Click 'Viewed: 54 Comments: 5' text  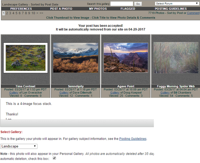(x=176, y=96)
